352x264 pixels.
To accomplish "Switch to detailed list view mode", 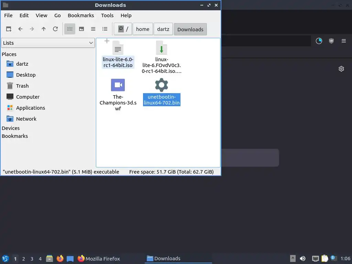I will pos(105,29).
